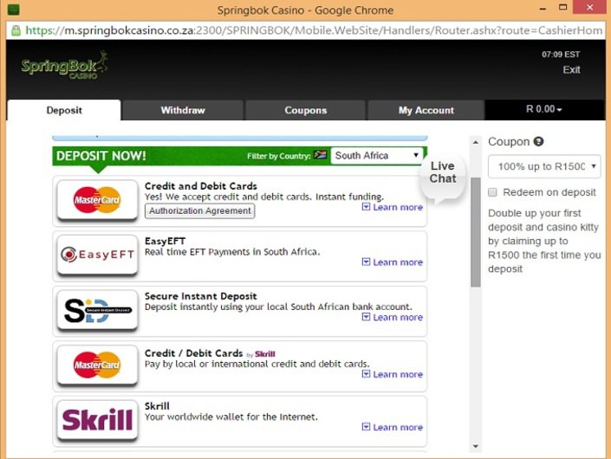Expand Learn more for EasyEFT
Image resolution: width=611 pixels, height=459 pixels.
393,262
